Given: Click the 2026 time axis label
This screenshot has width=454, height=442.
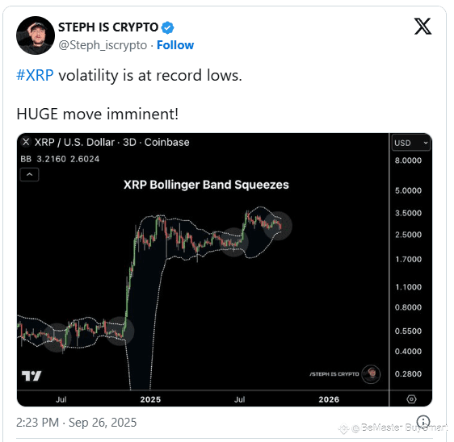Looking at the screenshot, I should click(x=329, y=399).
